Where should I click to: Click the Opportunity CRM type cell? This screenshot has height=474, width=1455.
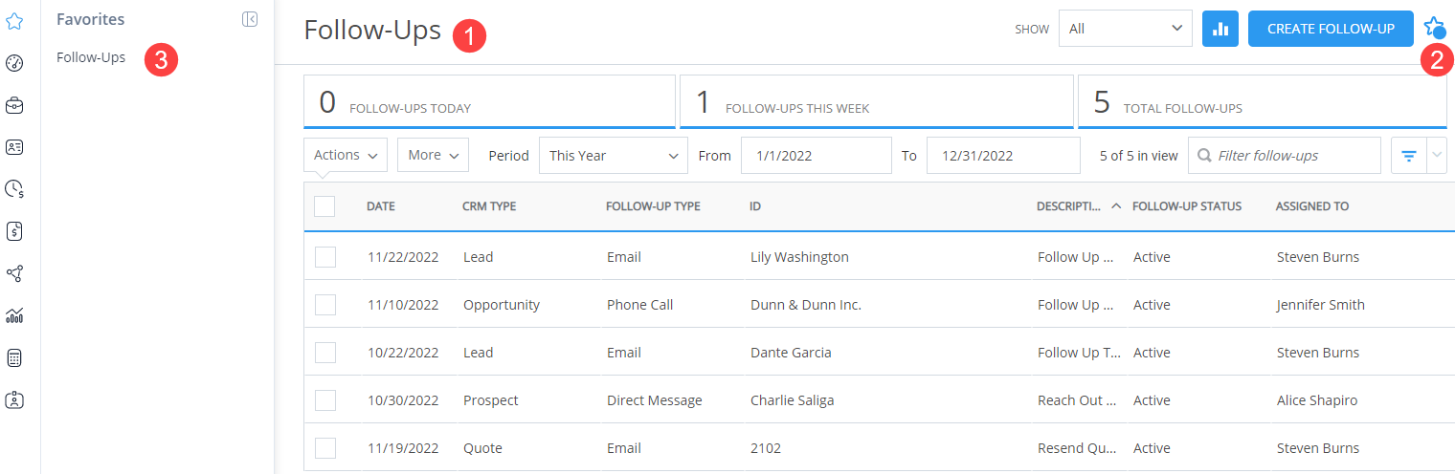tap(502, 305)
